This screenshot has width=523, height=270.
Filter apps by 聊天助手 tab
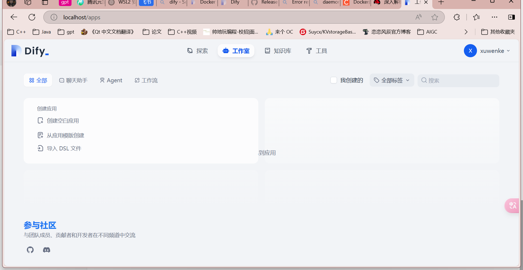click(x=73, y=80)
